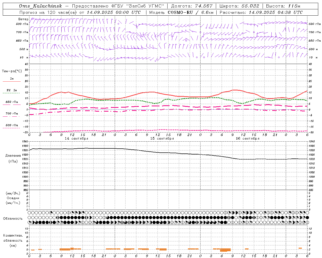Click the Широта: 55.032 value
Viewport: 322px width, 258px height.
[x=239, y=6]
